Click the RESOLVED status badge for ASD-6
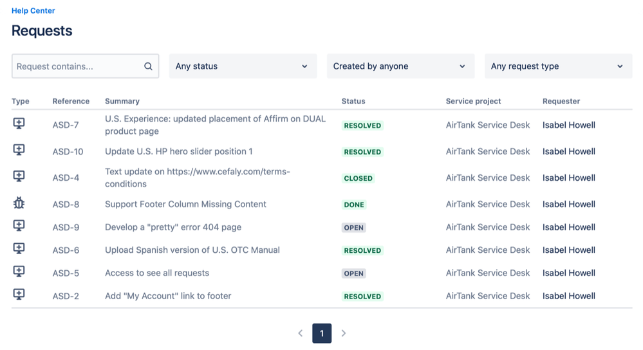Image resolution: width=643 pixels, height=350 pixels. click(x=362, y=250)
